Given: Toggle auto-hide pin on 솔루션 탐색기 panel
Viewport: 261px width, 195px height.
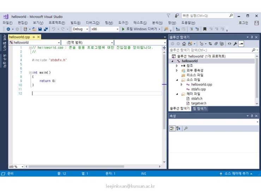Looking at the screenshot, I should click(x=252, y=37).
